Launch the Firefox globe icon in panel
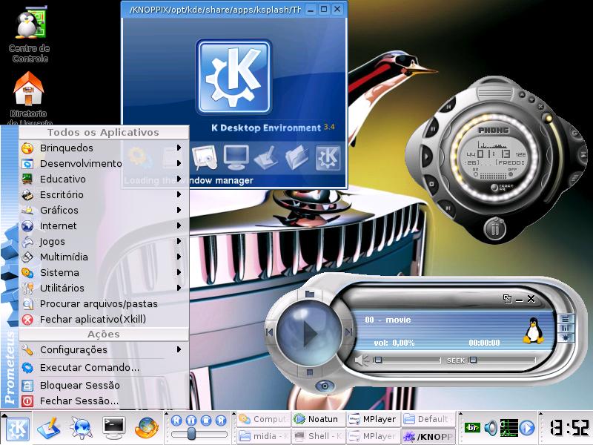 (147, 428)
